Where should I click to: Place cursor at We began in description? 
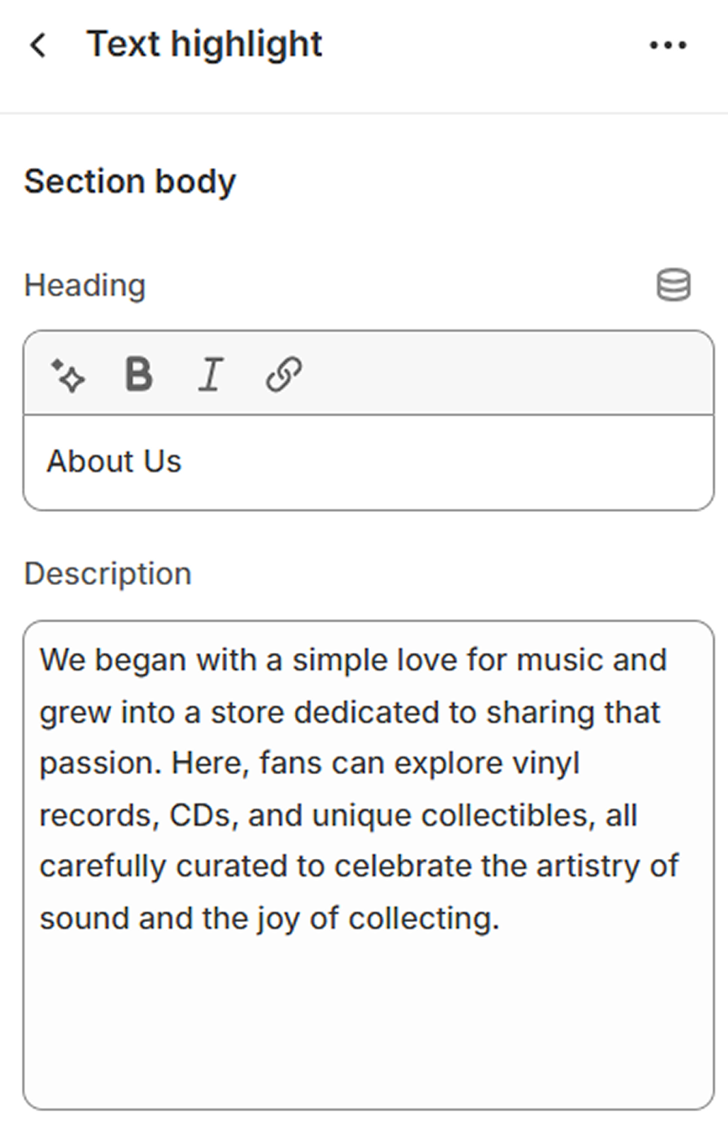(x=41, y=660)
